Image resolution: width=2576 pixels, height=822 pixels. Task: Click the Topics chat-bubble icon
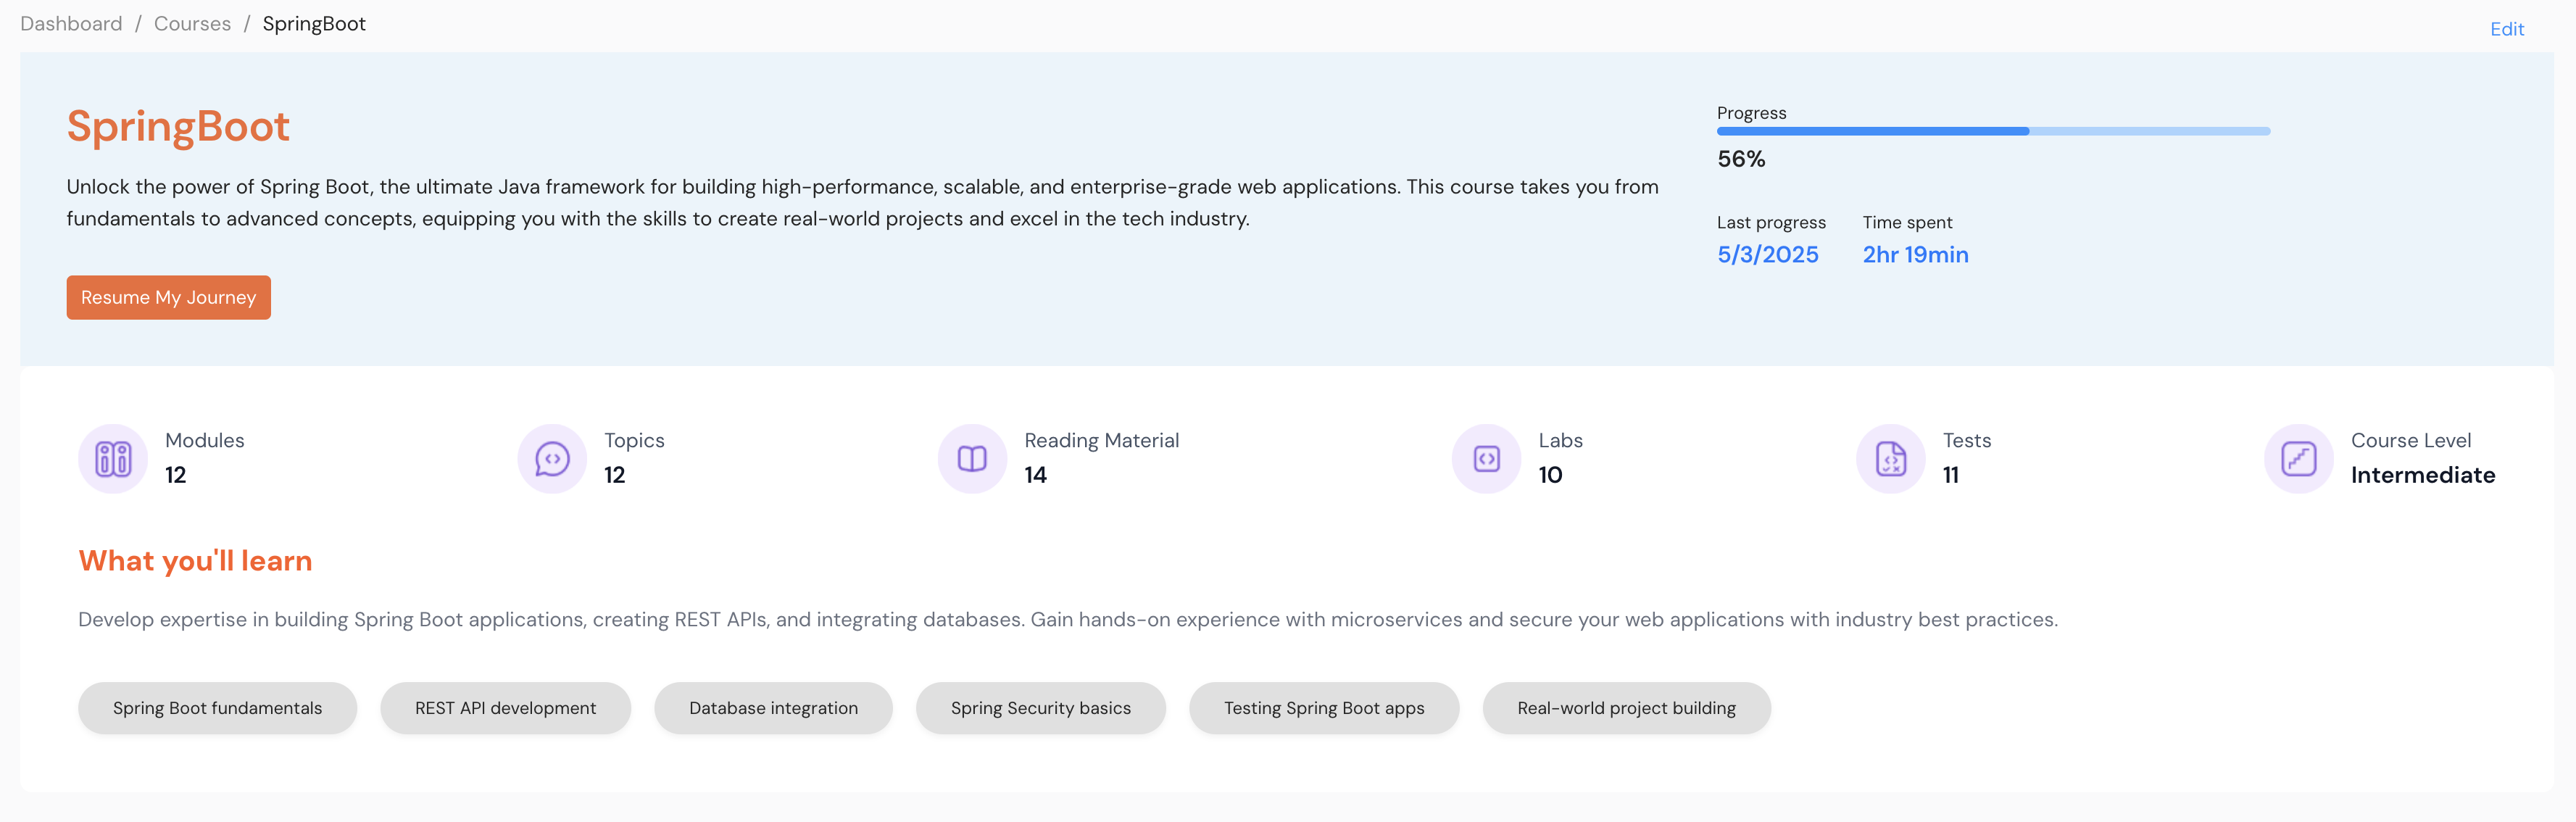[x=552, y=459]
